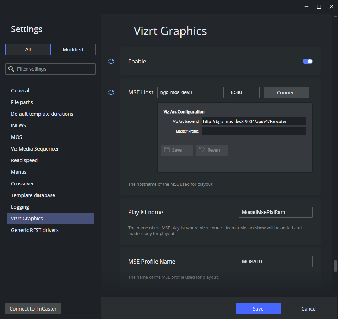Click the magnifying glass in the filter settings box
The image size is (338, 319).
[11, 69]
